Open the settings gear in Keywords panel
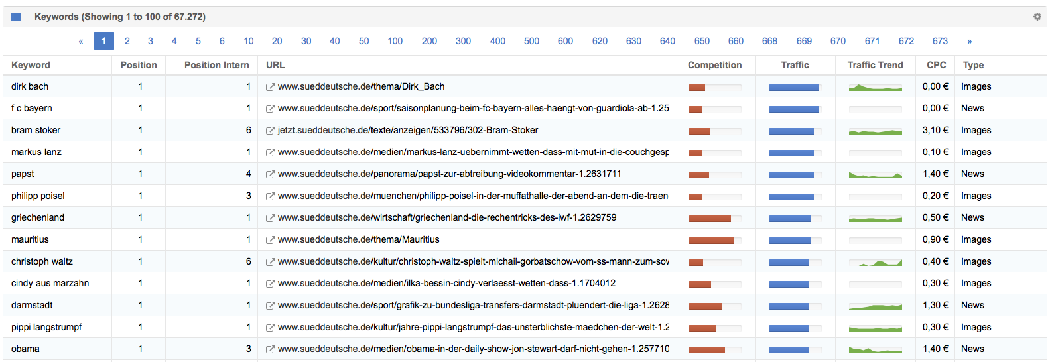 pos(1037,17)
